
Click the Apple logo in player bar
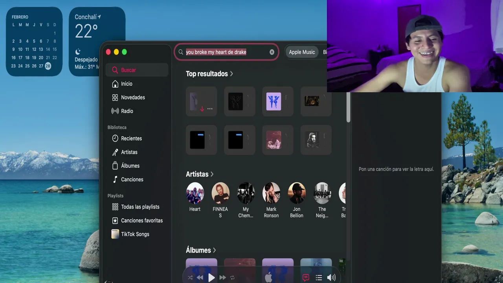click(268, 277)
